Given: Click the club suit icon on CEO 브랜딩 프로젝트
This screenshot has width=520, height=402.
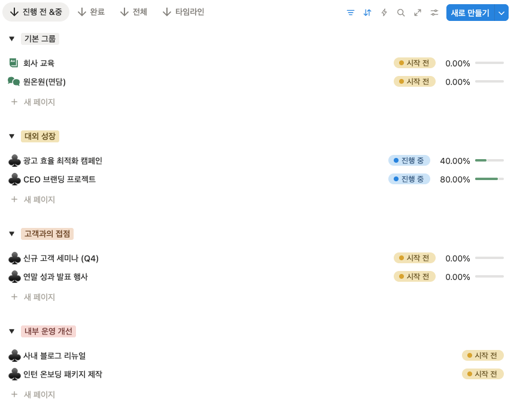Looking at the screenshot, I should click(x=14, y=179).
